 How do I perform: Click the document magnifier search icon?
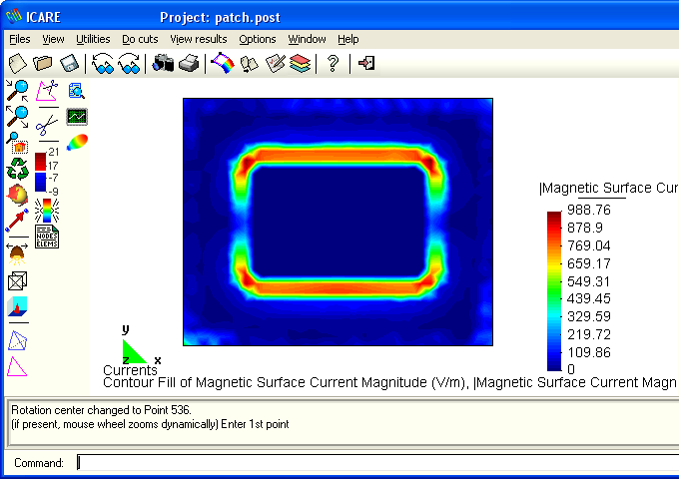tap(77, 91)
